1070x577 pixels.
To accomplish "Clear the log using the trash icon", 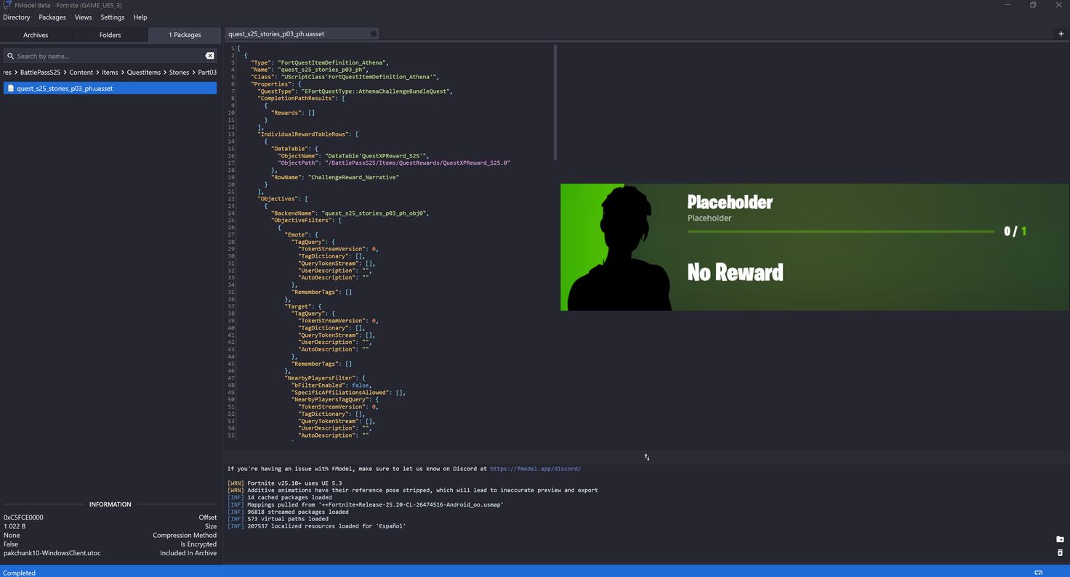I will coord(1060,553).
